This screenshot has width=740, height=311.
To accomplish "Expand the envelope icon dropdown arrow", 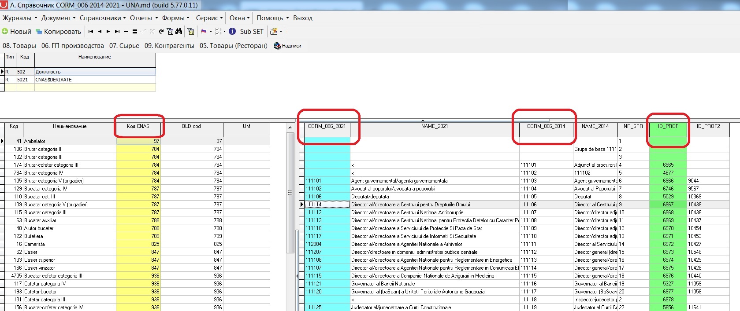I will point(281,32).
